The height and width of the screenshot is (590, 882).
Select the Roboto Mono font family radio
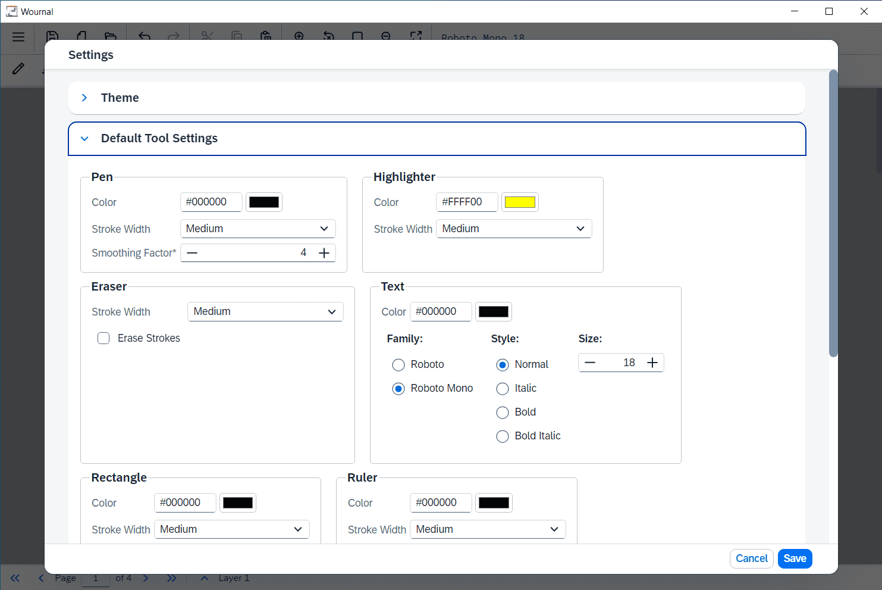[x=398, y=388]
